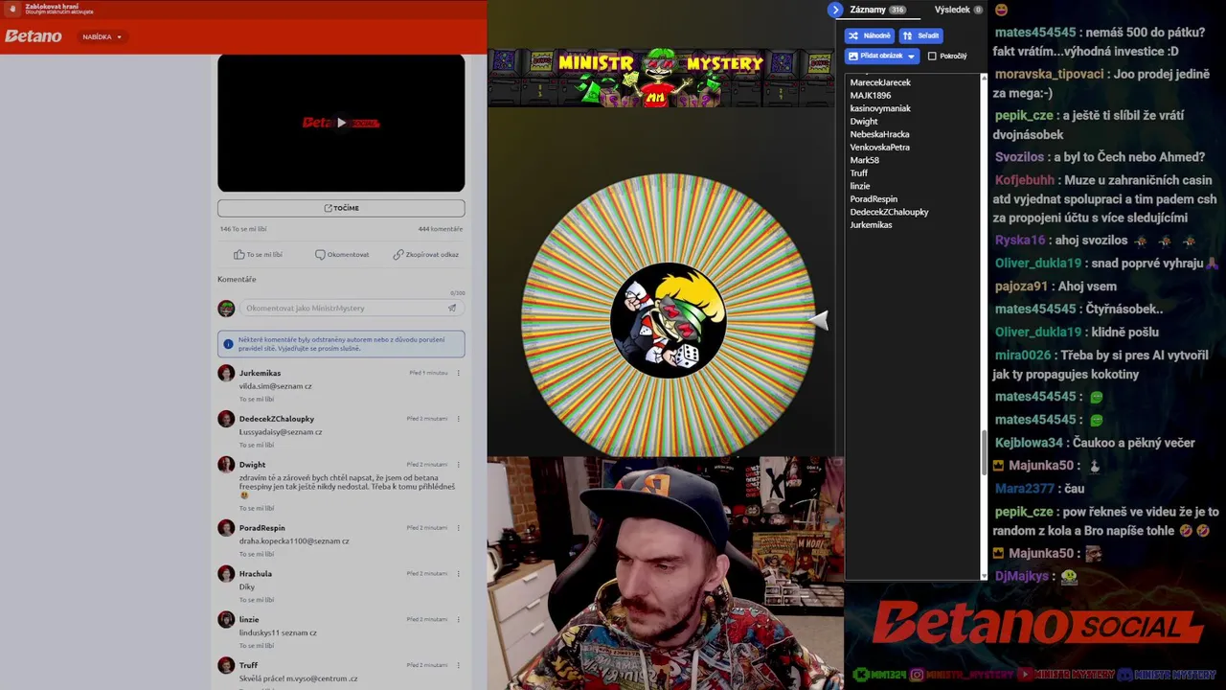This screenshot has height=690, width=1226.
Task: Click the Betano logo in header
Action: 34,36
